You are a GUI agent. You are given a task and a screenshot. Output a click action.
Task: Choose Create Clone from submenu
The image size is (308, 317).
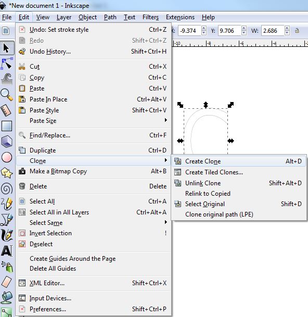point(239,161)
